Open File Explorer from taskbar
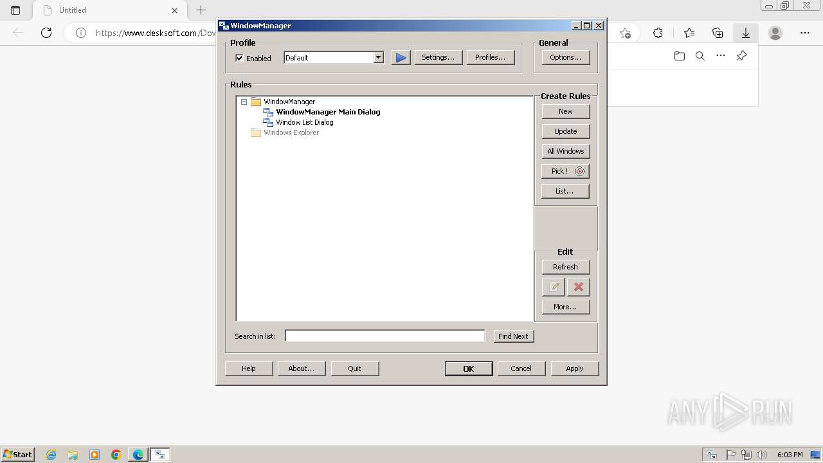This screenshot has height=463, width=823. pos(73,455)
